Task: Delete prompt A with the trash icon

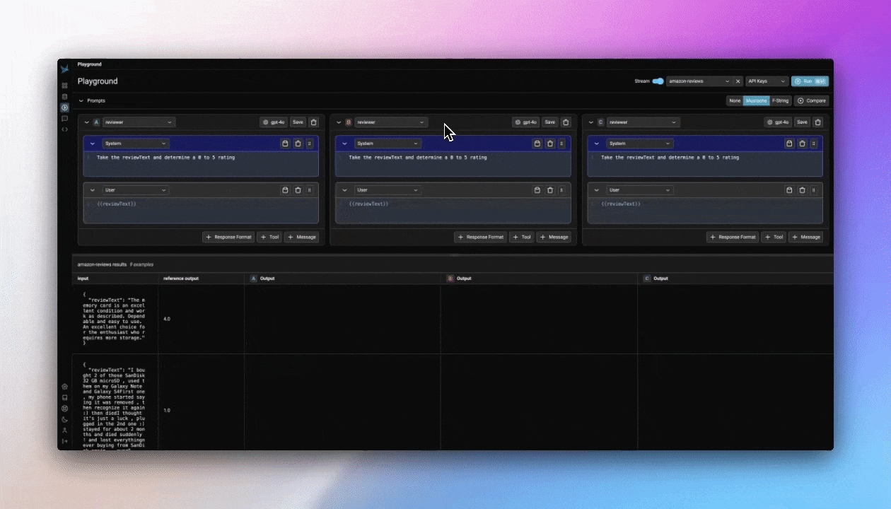Action: pos(314,122)
